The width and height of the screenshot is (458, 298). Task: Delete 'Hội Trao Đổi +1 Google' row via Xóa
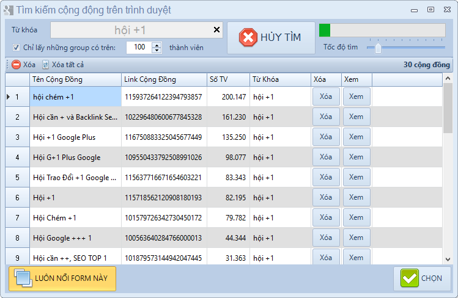[x=326, y=177]
